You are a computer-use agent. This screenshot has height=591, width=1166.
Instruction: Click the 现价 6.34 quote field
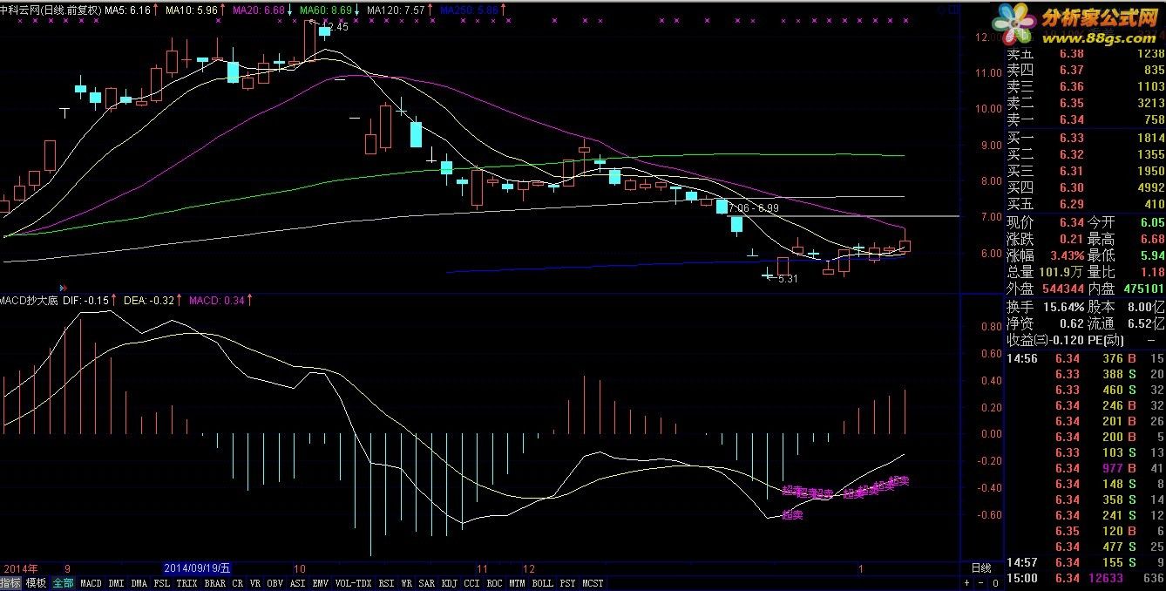(x=1045, y=222)
